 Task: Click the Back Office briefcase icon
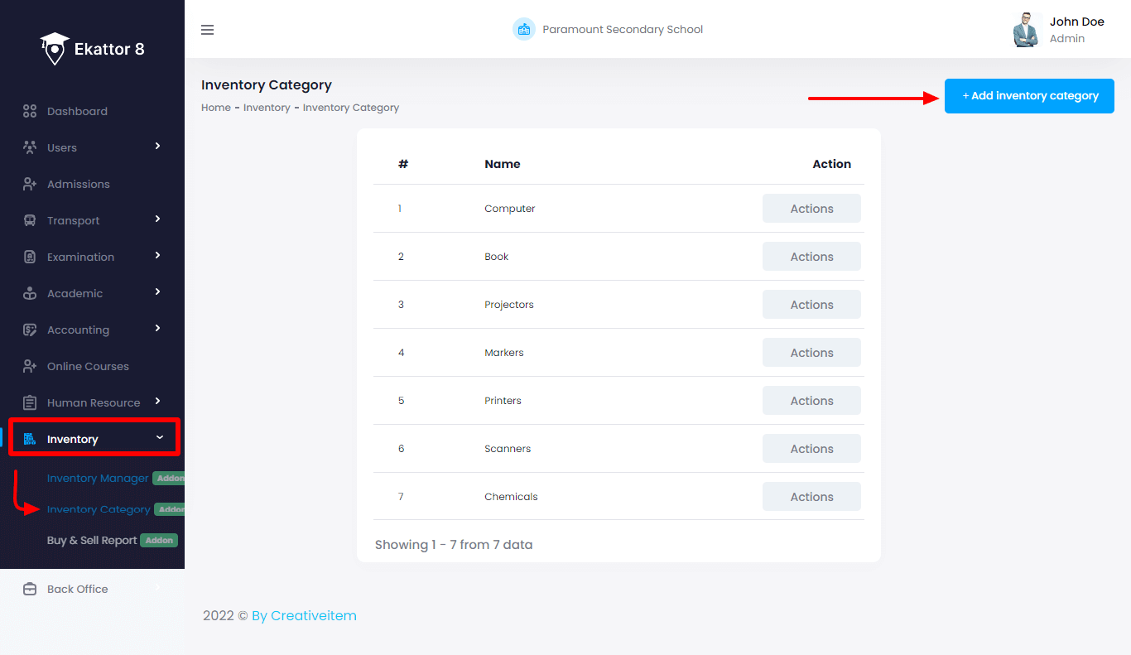(x=30, y=590)
